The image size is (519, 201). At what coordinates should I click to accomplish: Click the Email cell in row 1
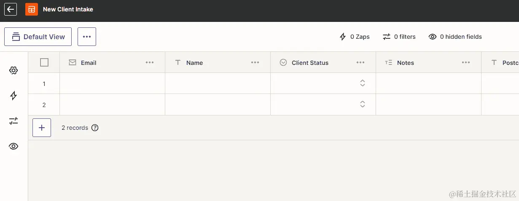click(113, 83)
